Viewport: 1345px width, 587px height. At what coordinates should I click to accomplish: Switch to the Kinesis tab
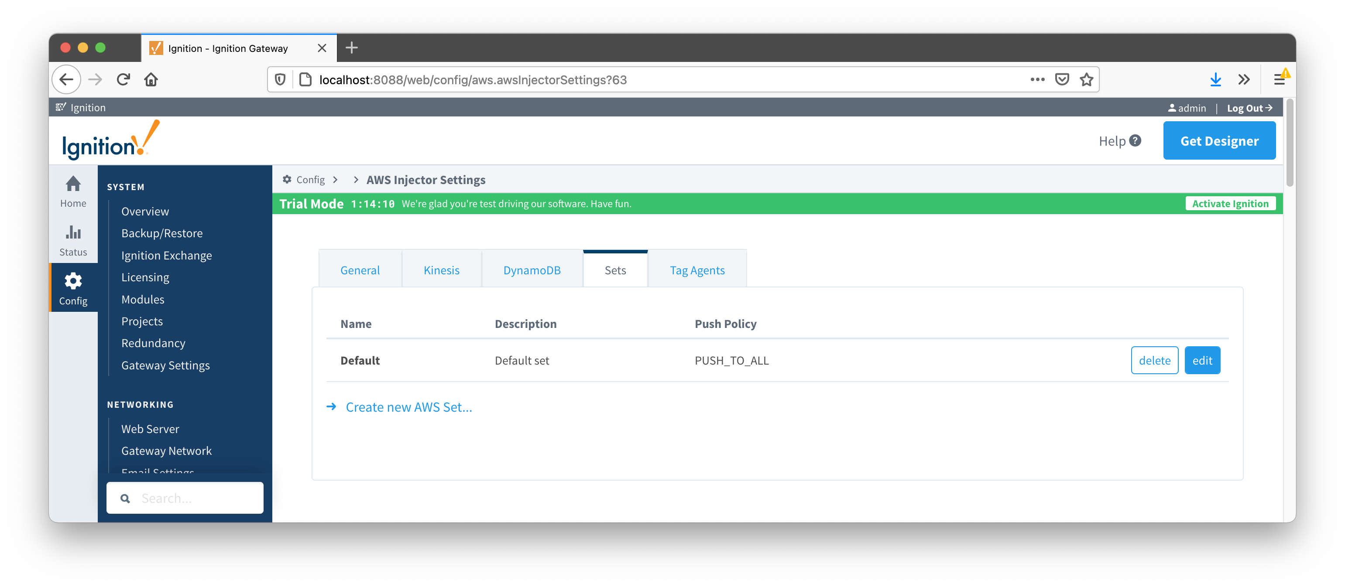pos(441,270)
